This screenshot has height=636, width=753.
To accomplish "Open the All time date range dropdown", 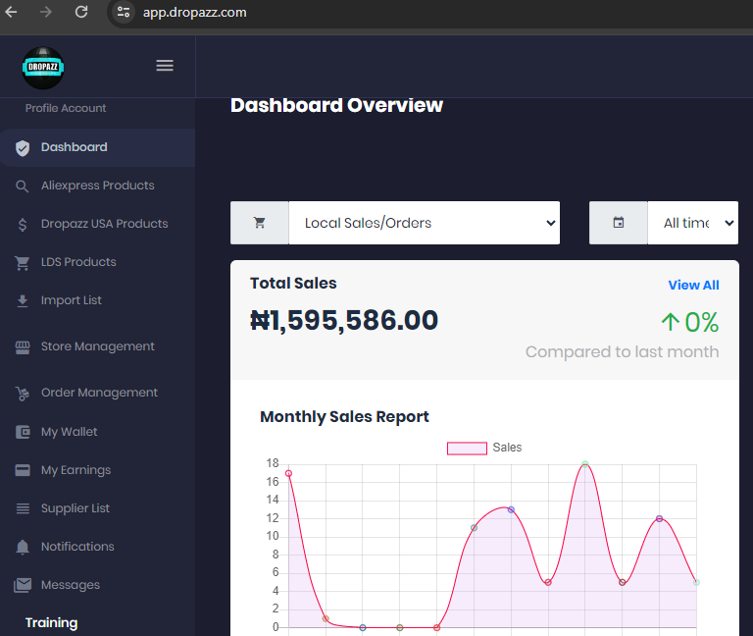I will click(x=692, y=223).
